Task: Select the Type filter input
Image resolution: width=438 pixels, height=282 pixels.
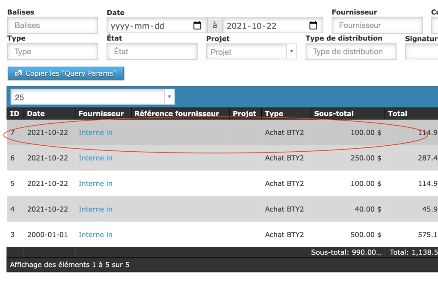Action: coord(53,52)
